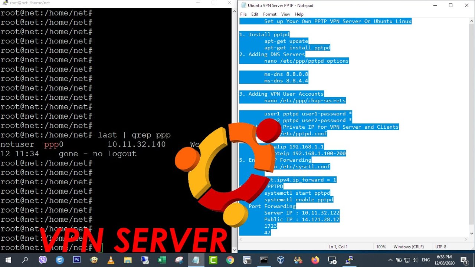
Task: Click 'ms-dns 8.8.8.8' line
Action: pos(286,74)
